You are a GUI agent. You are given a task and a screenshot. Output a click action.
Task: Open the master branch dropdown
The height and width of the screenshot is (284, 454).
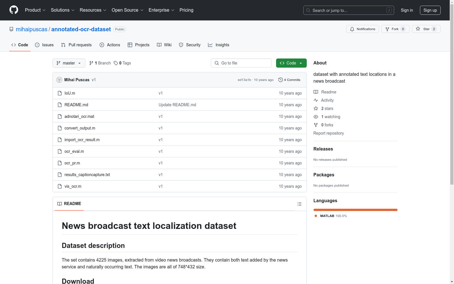(69, 63)
